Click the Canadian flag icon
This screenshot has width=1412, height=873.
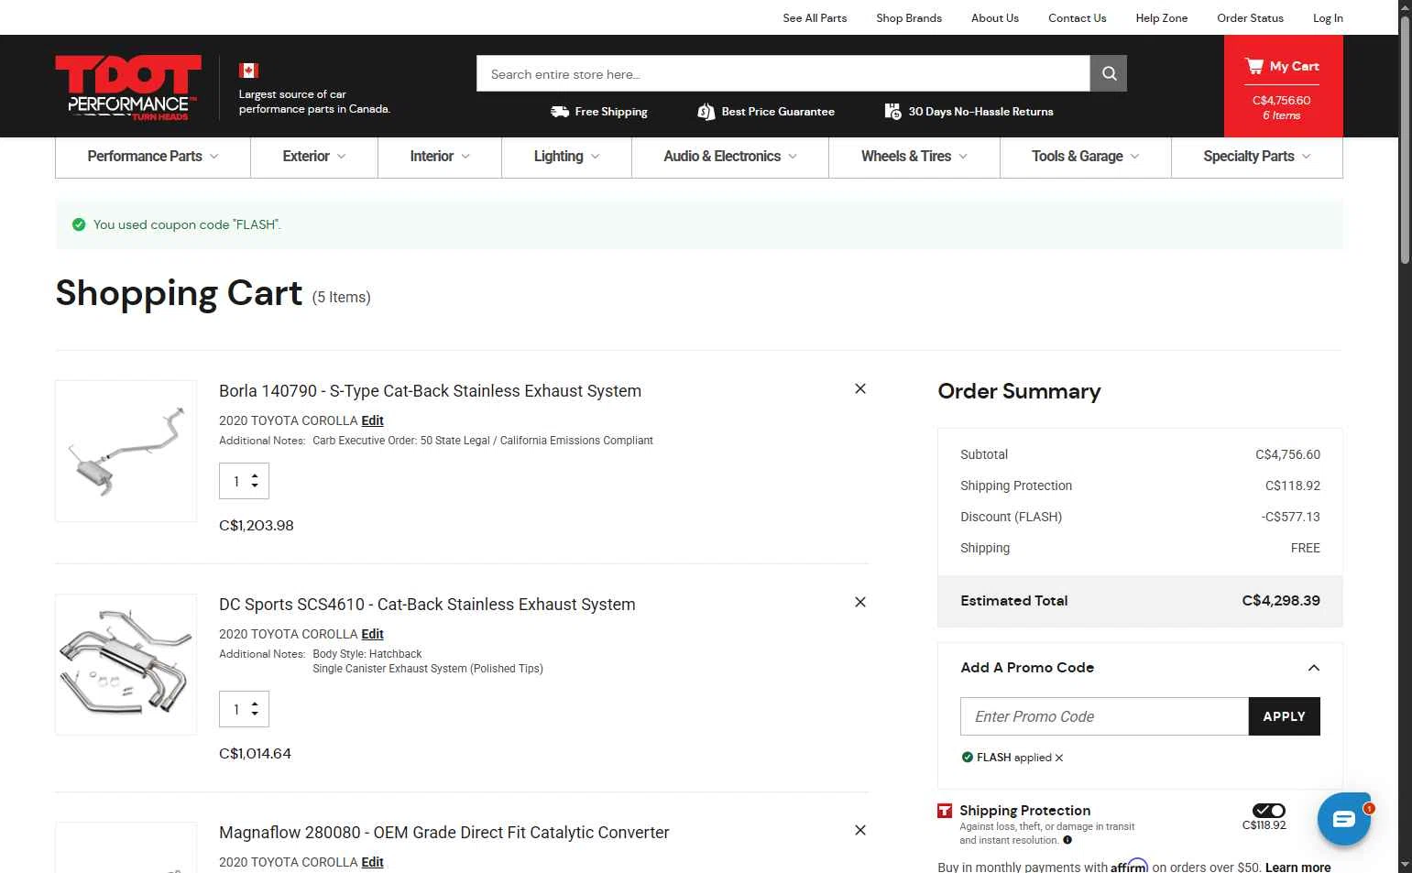(248, 71)
